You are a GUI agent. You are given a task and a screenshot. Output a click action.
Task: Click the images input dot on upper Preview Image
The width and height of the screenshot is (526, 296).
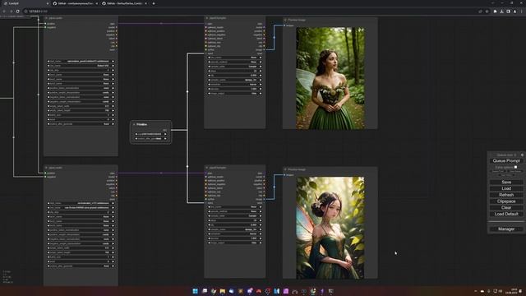pos(285,25)
